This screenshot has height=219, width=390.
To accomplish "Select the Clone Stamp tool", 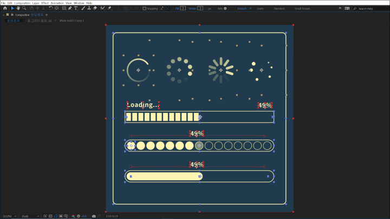I will pyautogui.click(x=89, y=8).
